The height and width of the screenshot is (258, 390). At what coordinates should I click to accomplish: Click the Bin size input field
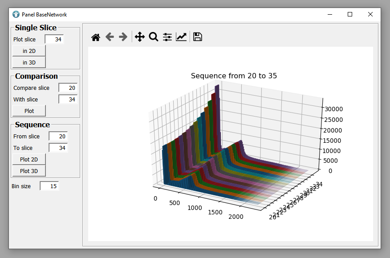pos(49,186)
